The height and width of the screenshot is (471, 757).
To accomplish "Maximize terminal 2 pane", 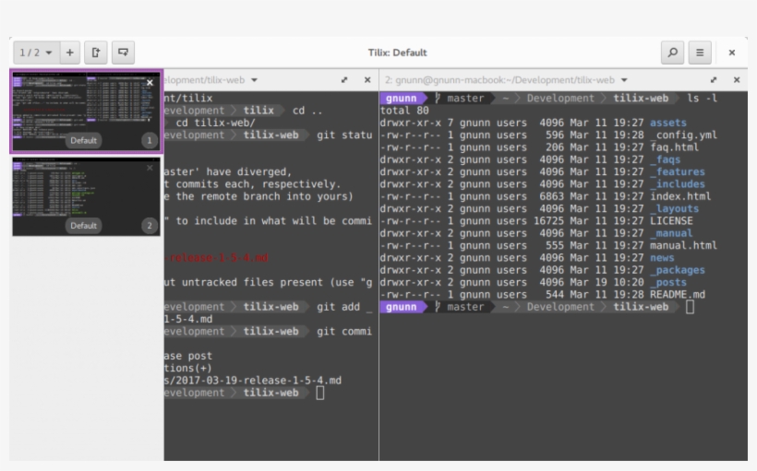I will [714, 80].
